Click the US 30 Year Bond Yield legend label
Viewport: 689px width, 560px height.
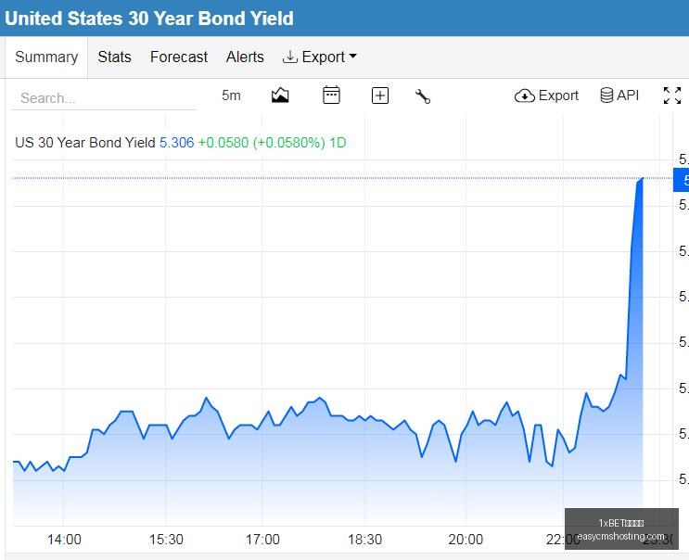(x=85, y=142)
